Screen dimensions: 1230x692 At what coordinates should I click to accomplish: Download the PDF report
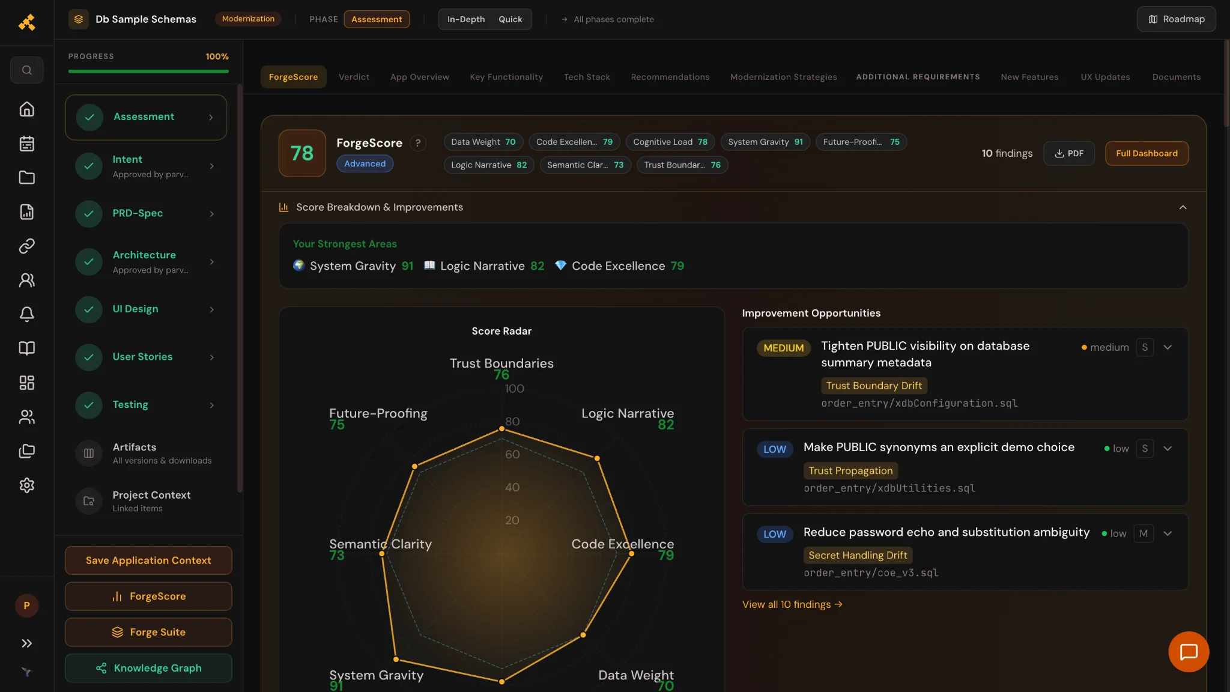pyautogui.click(x=1069, y=153)
